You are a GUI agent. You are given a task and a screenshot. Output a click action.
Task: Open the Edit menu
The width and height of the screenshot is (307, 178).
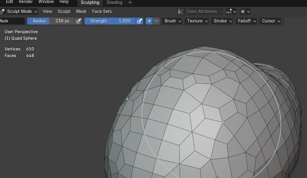9,2
